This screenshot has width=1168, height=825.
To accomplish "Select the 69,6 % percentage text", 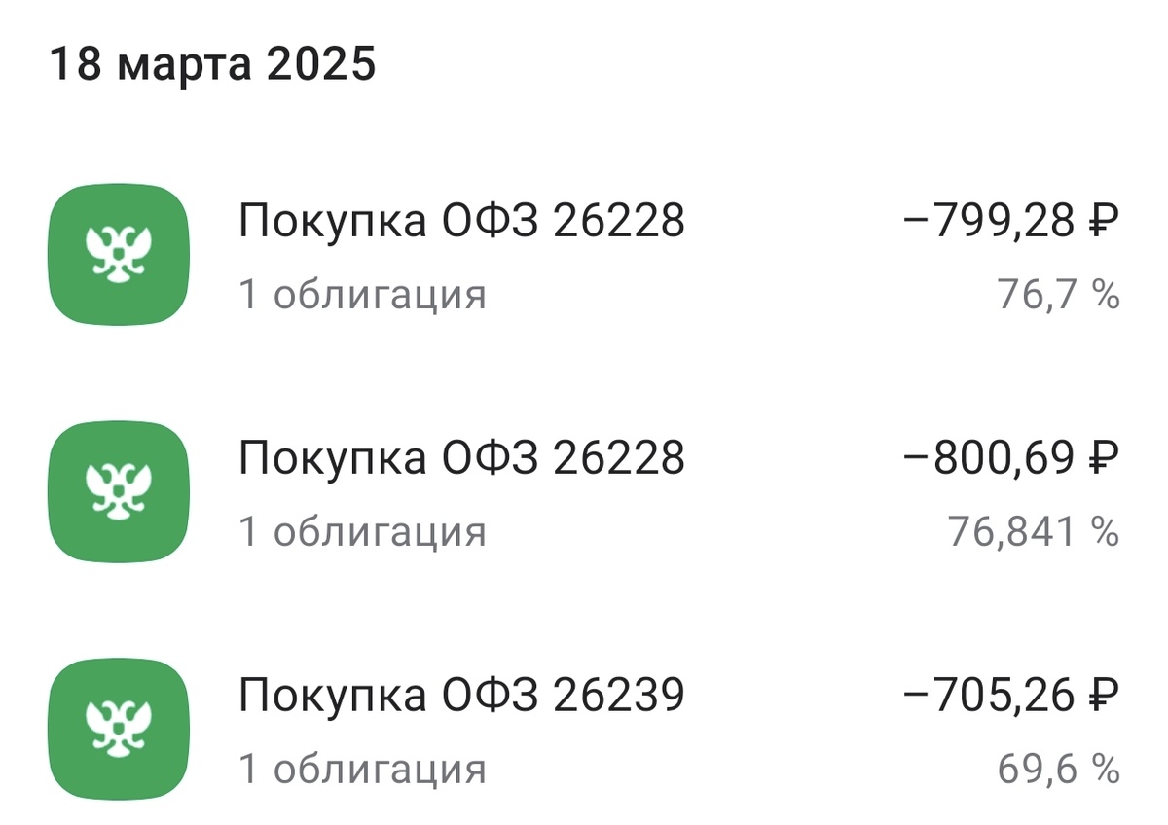I will 1056,767.
